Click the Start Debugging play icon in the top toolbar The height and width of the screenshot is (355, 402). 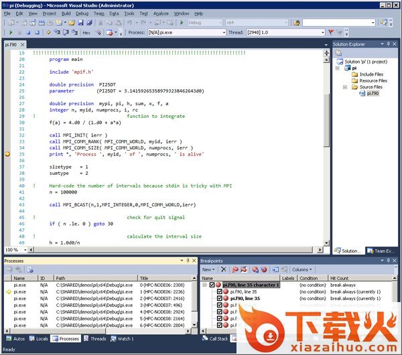[x=182, y=22]
